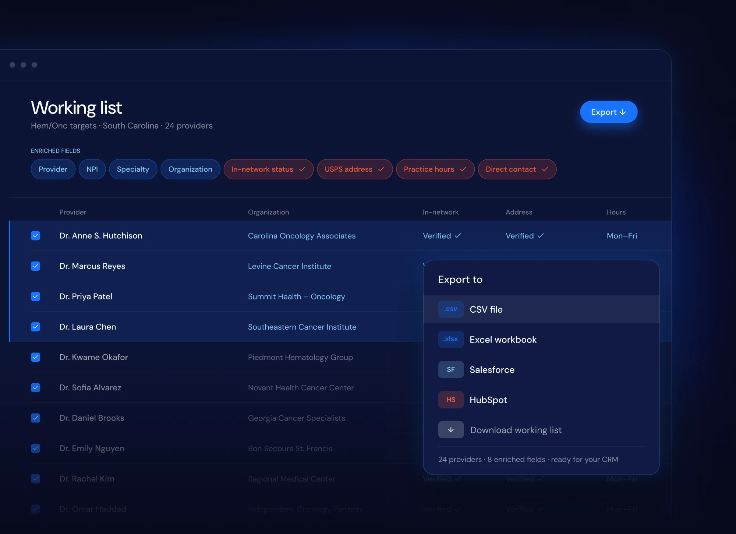Image resolution: width=736 pixels, height=534 pixels.
Task: Click the Provider field chip
Action: coord(53,169)
